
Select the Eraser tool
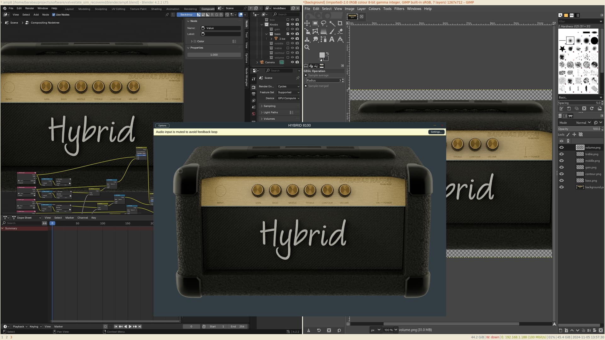[340, 31]
